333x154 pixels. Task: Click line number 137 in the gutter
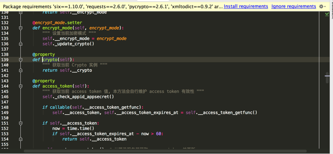tap(5, 49)
